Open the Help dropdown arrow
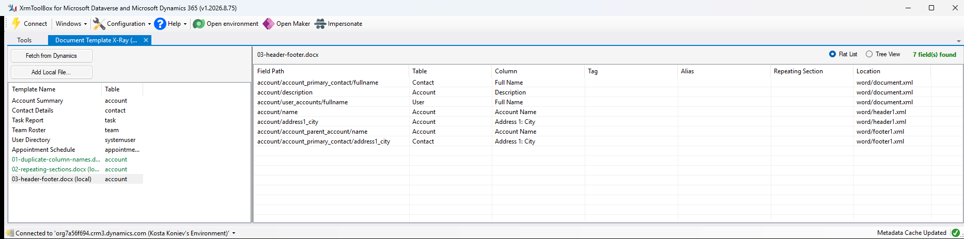964x239 pixels. tap(185, 24)
